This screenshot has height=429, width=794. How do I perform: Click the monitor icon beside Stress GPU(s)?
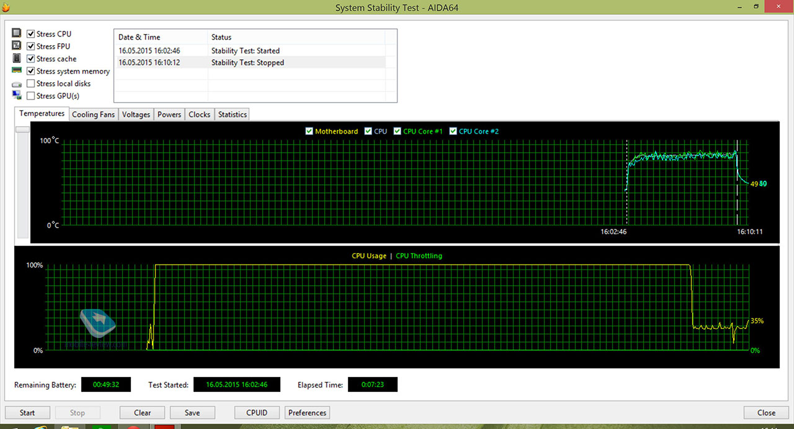pyautogui.click(x=17, y=95)
